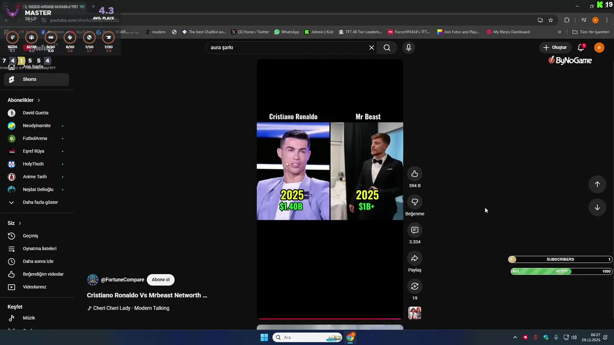Dislike the Short via Beğenme icon
Image resolution: width=614 pixels, height=345 pixels.
tap(414, 202)
